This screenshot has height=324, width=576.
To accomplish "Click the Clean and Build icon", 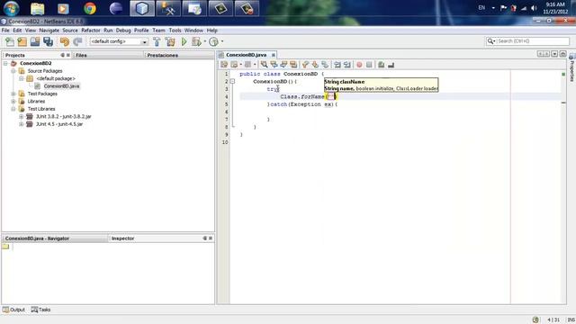I will coord(170,41).
